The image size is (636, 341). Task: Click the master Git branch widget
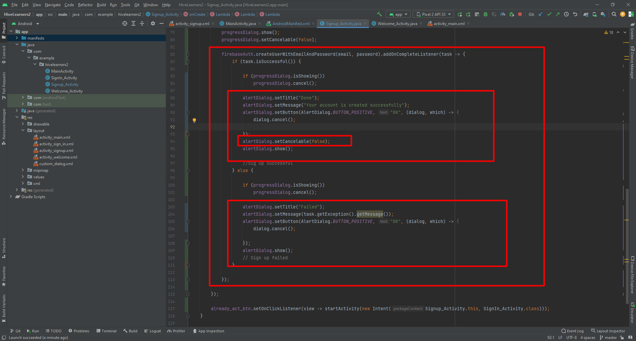tap(608, 338)
